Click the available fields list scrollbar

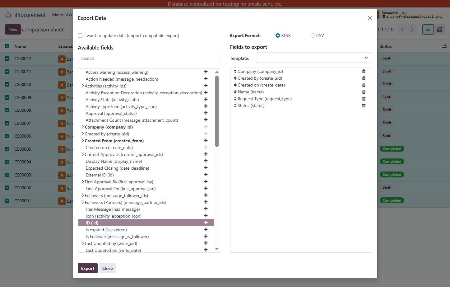[x=217, y=111]
